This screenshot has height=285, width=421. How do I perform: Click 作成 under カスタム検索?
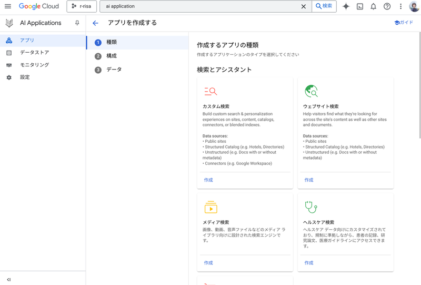tap(208, 180)
